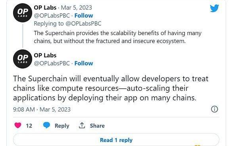
Task: Follow OP Labs from the main tweet
Action: click(x=84, y=63)
